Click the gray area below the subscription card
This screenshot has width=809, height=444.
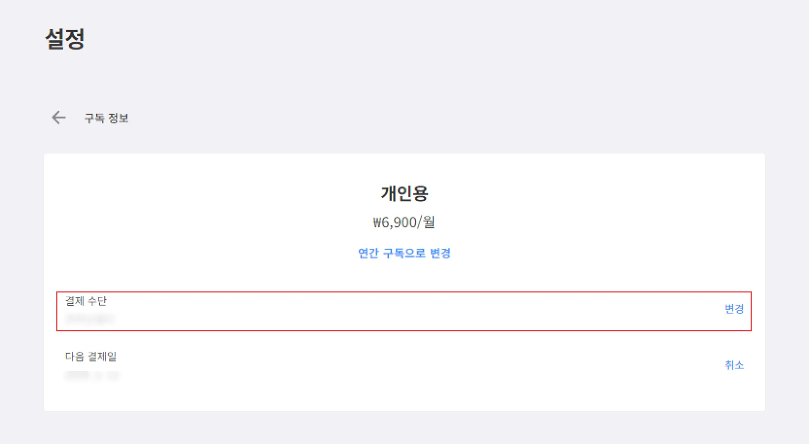click(404, 428)
